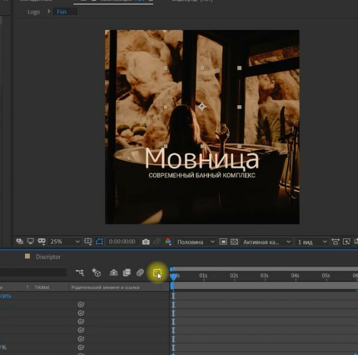The image size is (358, 355).
Task: Click the 04s mark on time ruler
Action: tap(295, 276)
